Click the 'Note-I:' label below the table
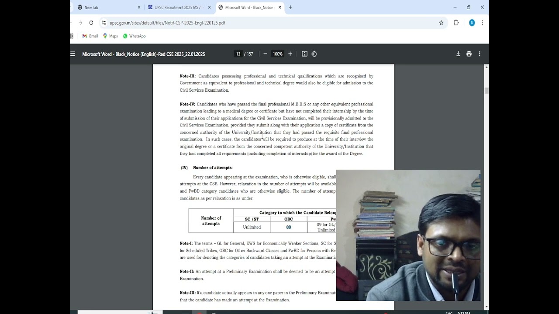The height and width of the screenshot is (314, 559). [x=186, y=243]
